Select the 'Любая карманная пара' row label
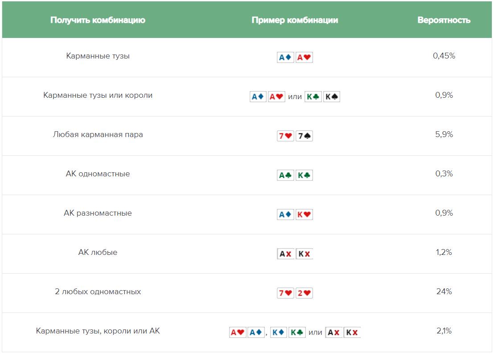 click(98, 134)
